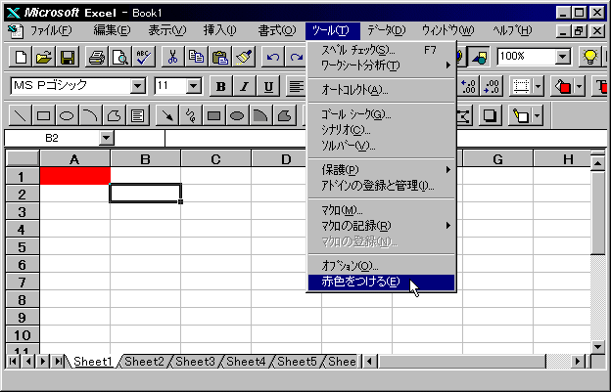This screenshot has width=611, height=392.
Task: Open the 書式(O) menu
Action: click(x=277, y=30)
